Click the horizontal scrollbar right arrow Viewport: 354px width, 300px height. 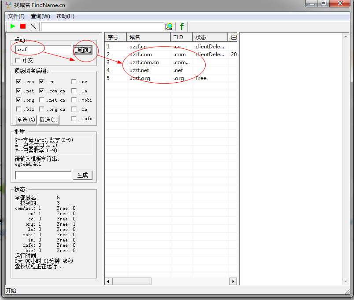point(233,281)
